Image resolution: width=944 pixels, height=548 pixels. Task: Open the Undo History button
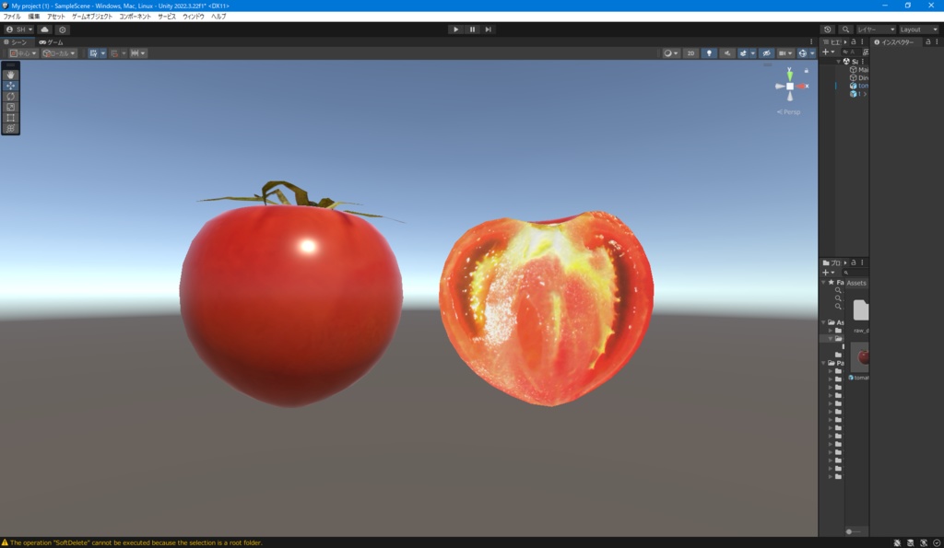tap(827, 29)
